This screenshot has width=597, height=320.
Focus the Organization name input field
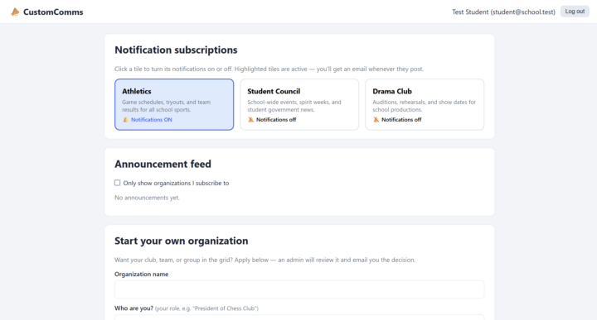click(299, 289)
